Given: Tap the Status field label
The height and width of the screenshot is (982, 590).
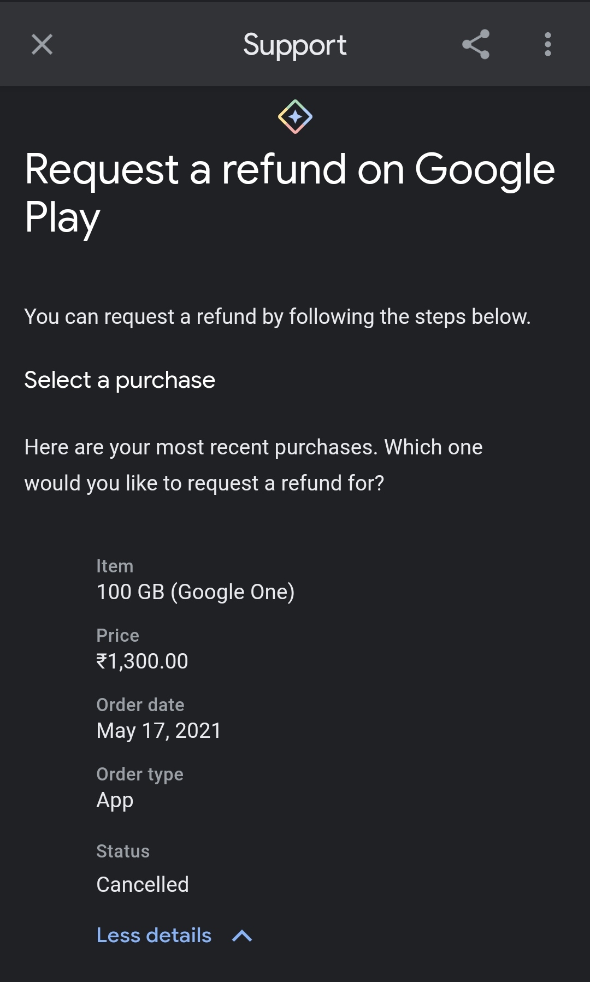Looking at the screenshot, I should (x=123, y=851).
